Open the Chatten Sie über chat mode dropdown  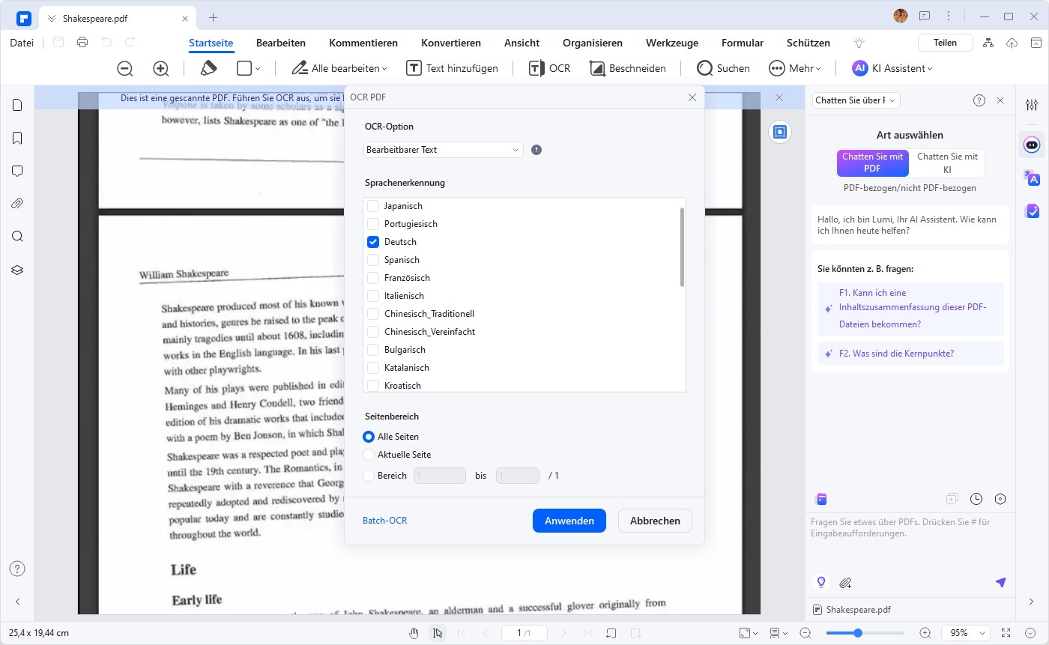(856, 100)
